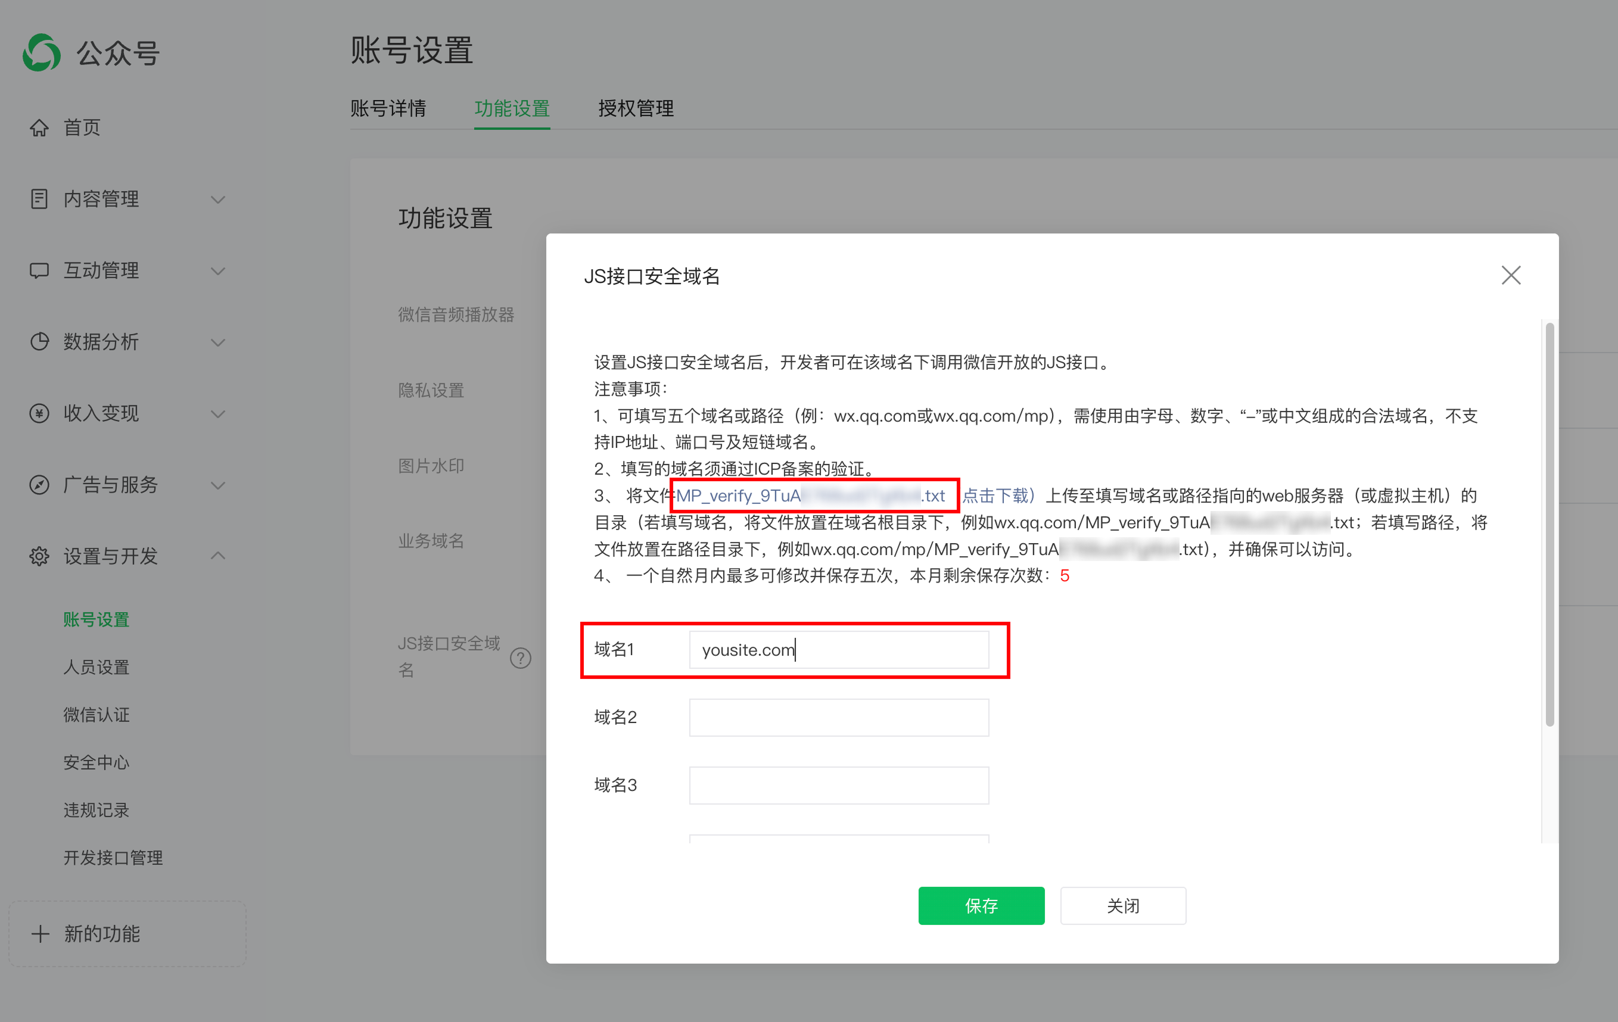Click the pie chart icon beside 数据分析
The height and width of the screenshot is (1022, 1618).
coord(39,341)
